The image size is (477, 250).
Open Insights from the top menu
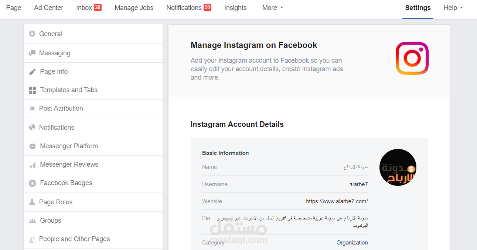(235, 7)
